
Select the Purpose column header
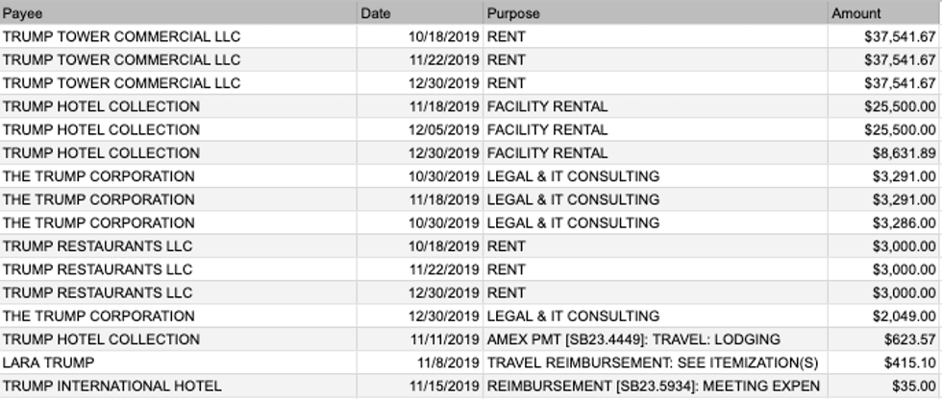[x=656, y=12]
